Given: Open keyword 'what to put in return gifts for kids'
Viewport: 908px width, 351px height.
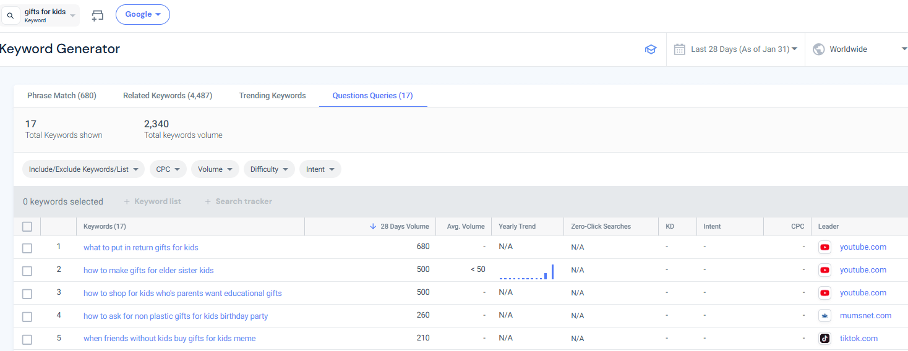Looking at the screenshot, I should [x=141, y=247].
